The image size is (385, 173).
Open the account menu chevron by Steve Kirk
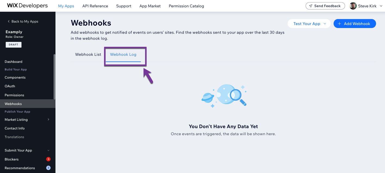pos(381,6)
